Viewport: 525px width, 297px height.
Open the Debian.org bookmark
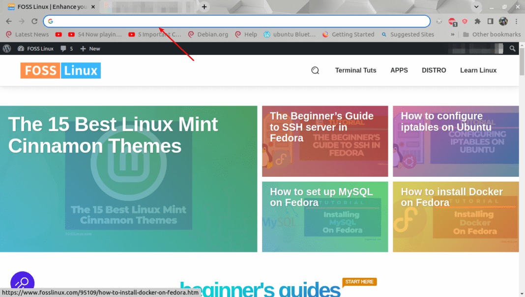[212, 34]
